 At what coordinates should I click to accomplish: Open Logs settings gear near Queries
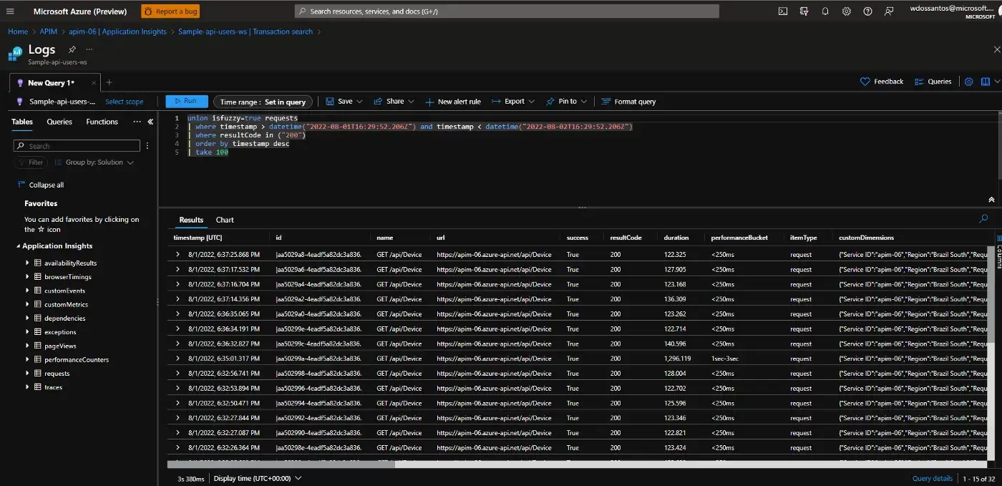[x=969, y=82]
